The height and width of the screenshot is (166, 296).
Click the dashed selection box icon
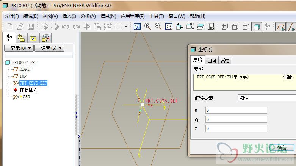click(x=118, y=27)
